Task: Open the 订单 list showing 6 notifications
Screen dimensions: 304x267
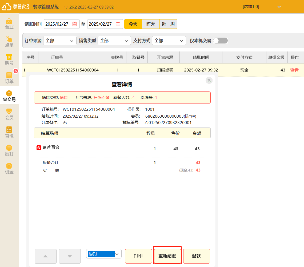Action: pyautogui.click(x=9, y=77)
